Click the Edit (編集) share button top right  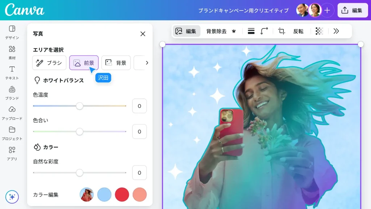(x=353, y=11)
